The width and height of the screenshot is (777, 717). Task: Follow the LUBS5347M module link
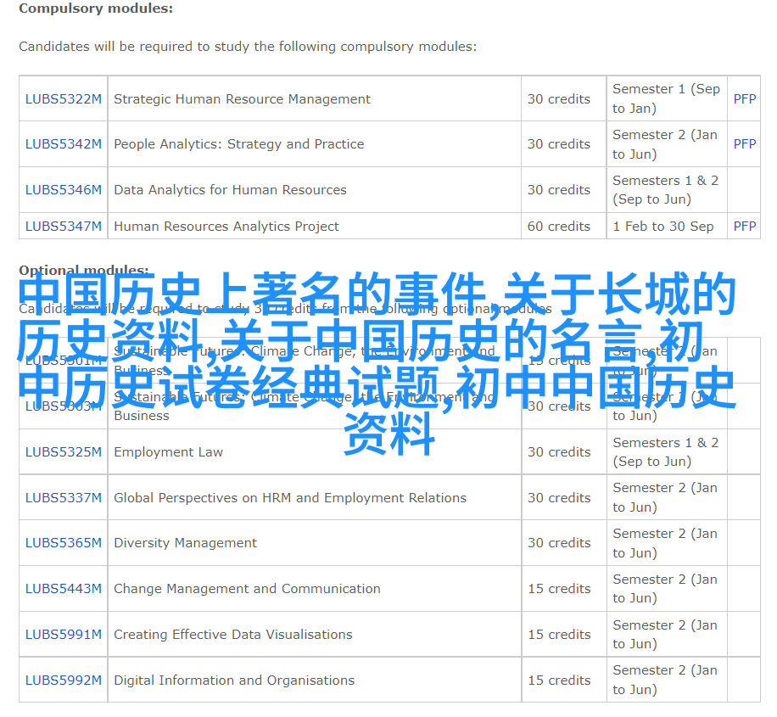63,227
